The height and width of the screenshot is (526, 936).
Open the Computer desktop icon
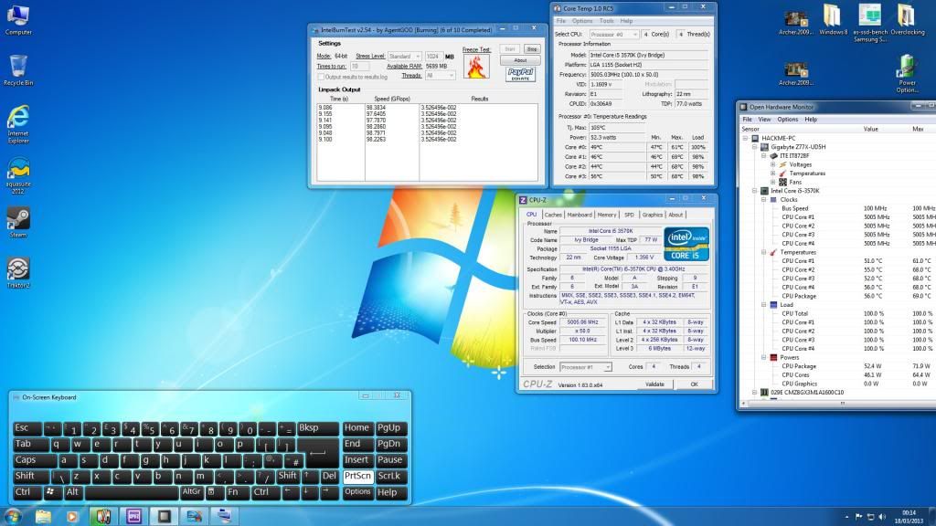coord(18,20)
